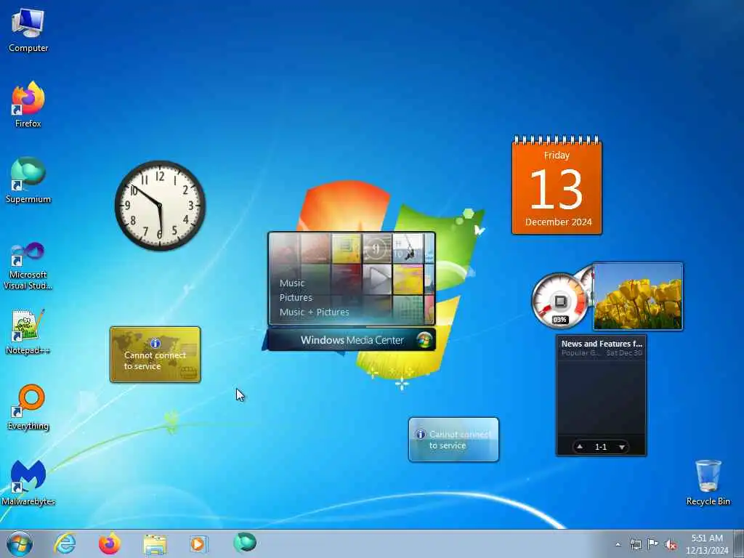Image resolution: width=744 pixels, height=558 pixels.
Task: Launch Firefox from the taskbar
Action: click(109, 543)
